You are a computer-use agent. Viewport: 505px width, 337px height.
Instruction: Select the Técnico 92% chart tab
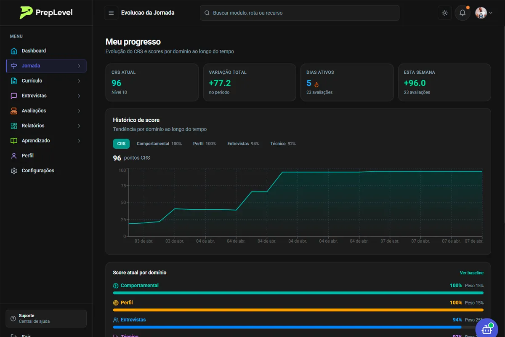(283, 144)
